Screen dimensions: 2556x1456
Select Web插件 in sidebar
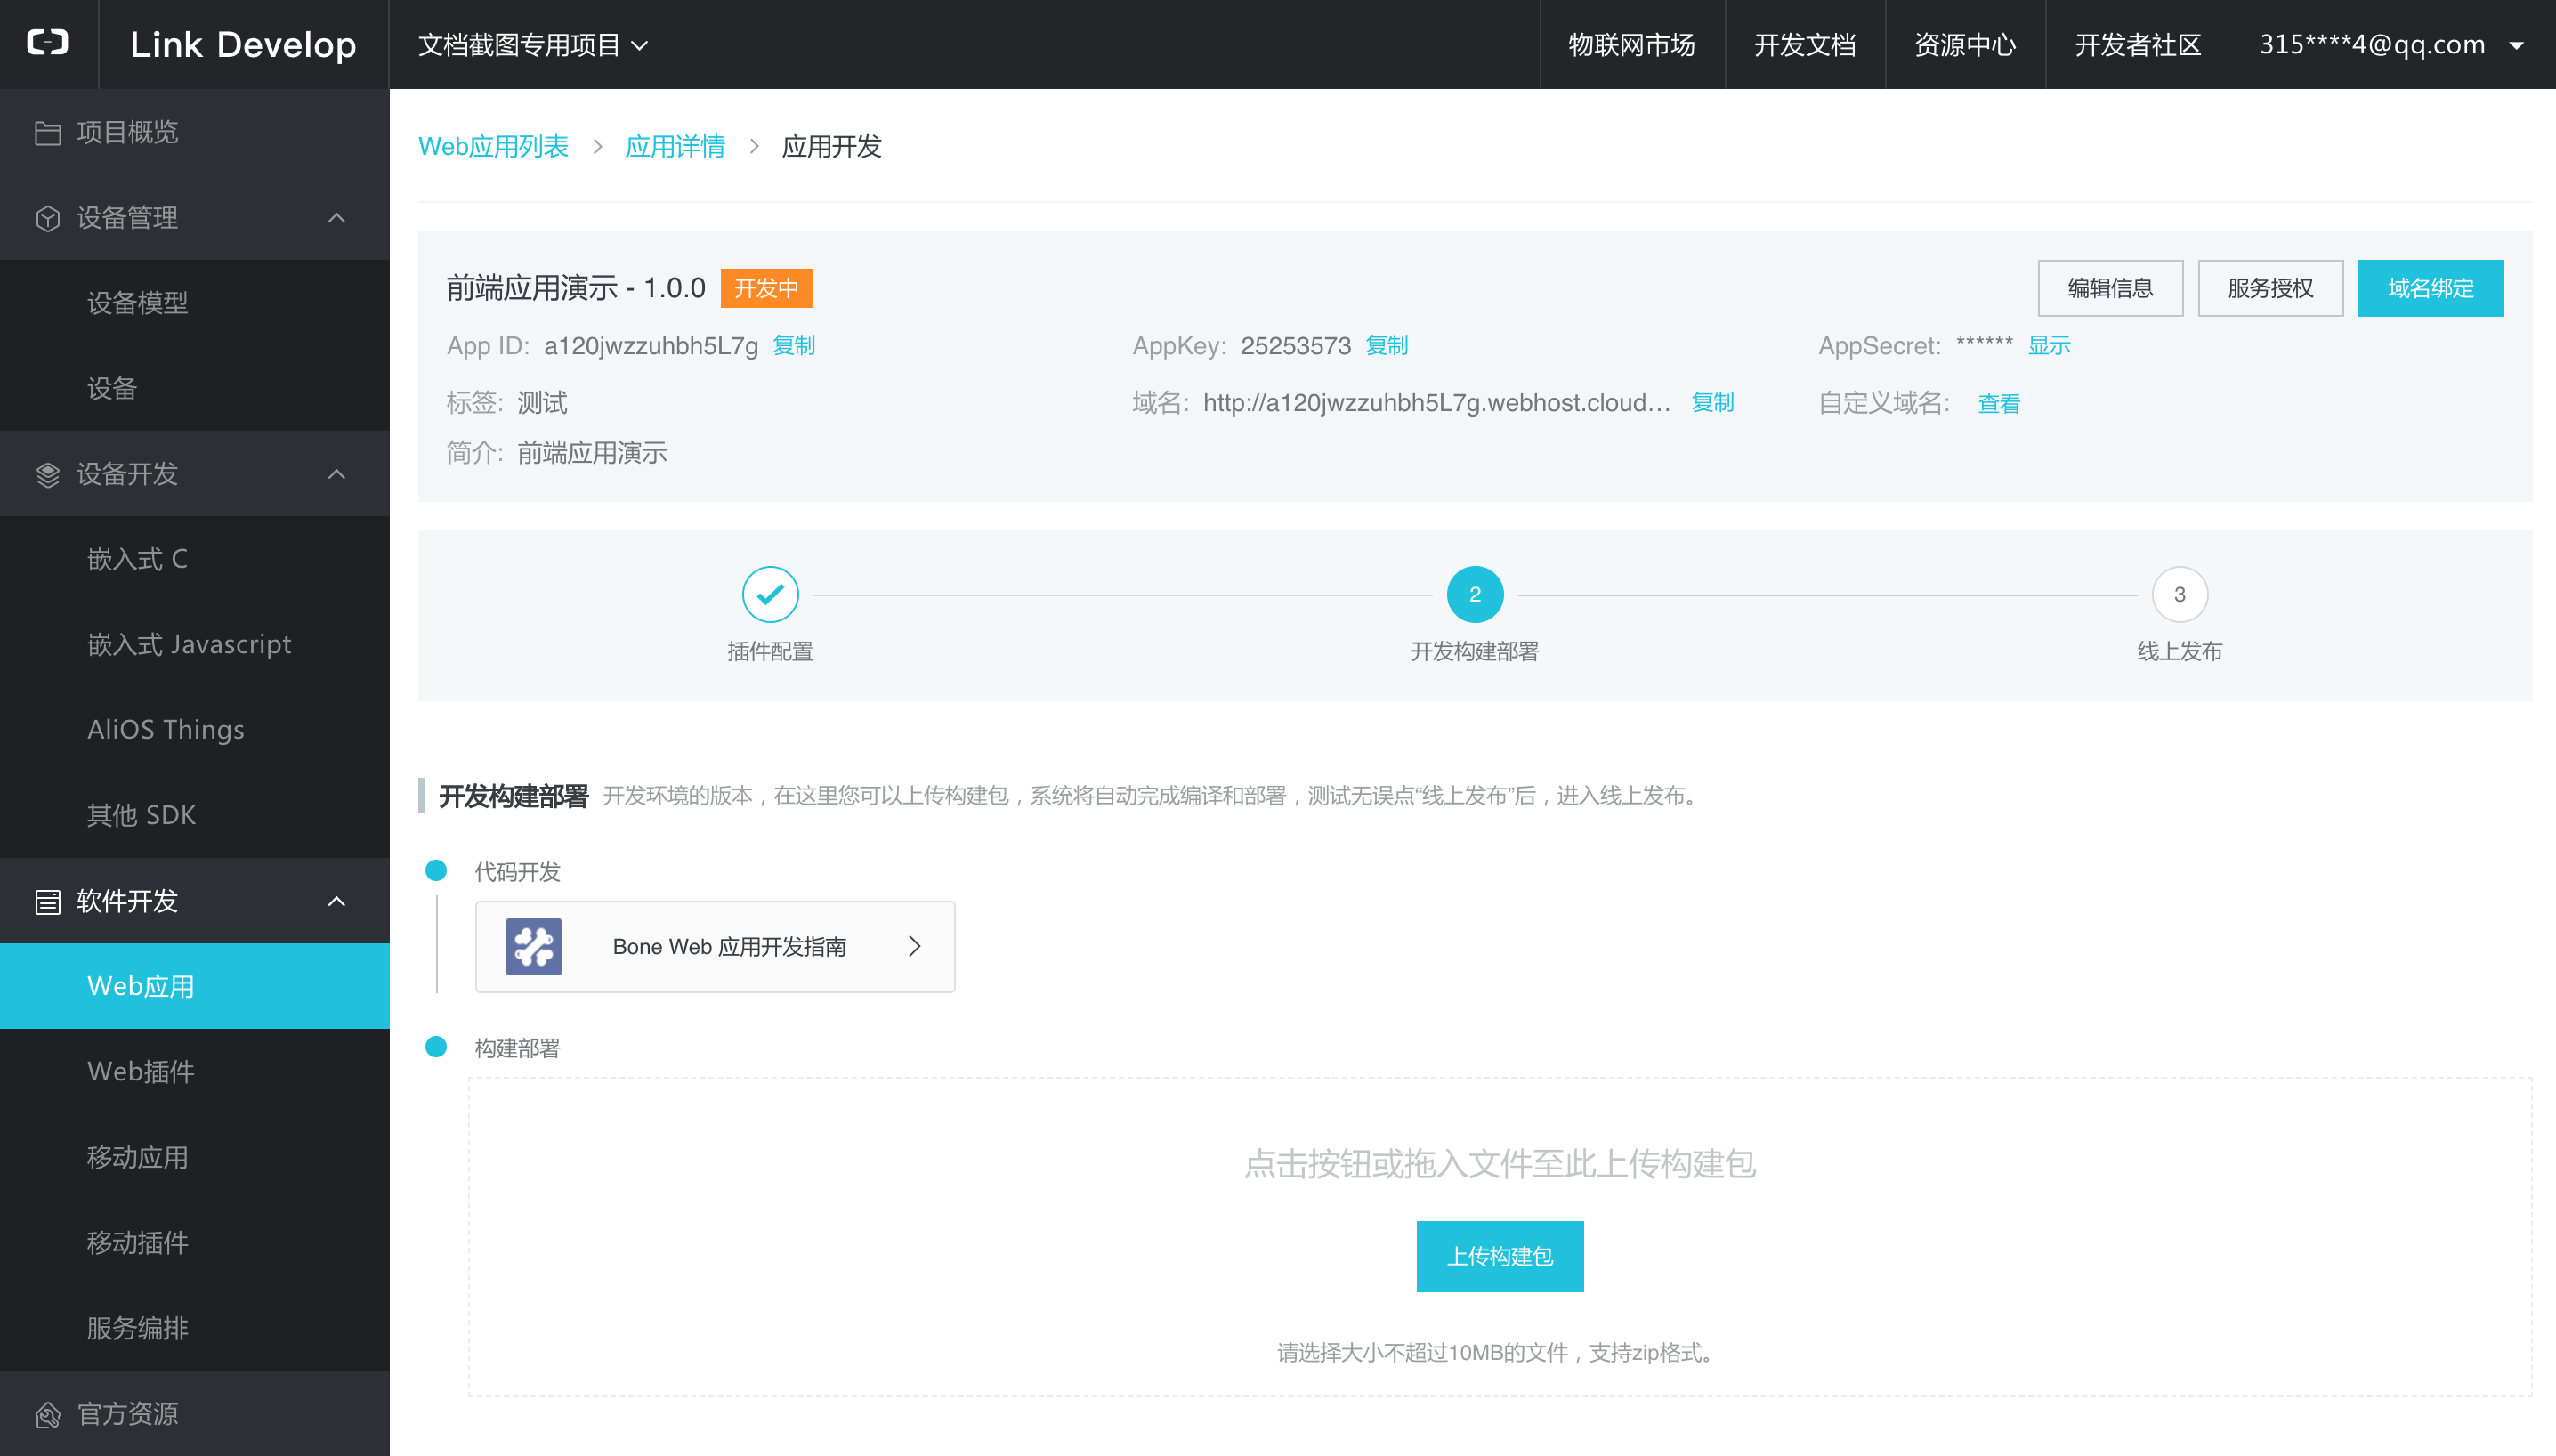[195, 1071]
